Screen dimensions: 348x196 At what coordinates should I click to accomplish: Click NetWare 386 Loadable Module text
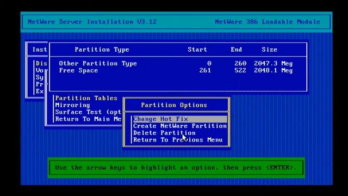click(268, 22)
